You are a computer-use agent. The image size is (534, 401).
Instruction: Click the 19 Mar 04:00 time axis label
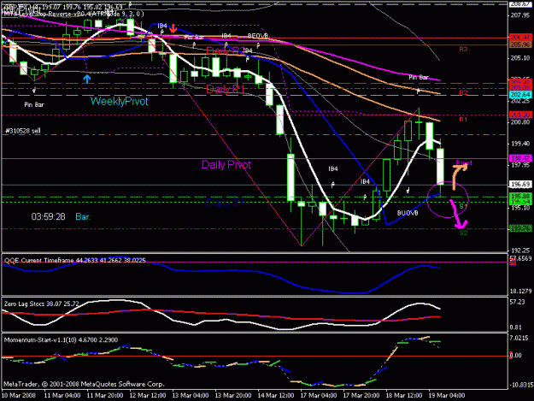[x=447, y=395]
